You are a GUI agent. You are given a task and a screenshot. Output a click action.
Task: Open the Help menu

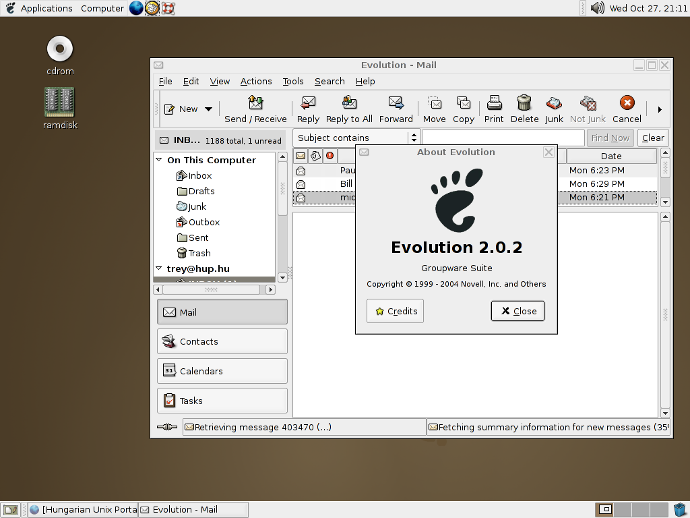(365, 82)
